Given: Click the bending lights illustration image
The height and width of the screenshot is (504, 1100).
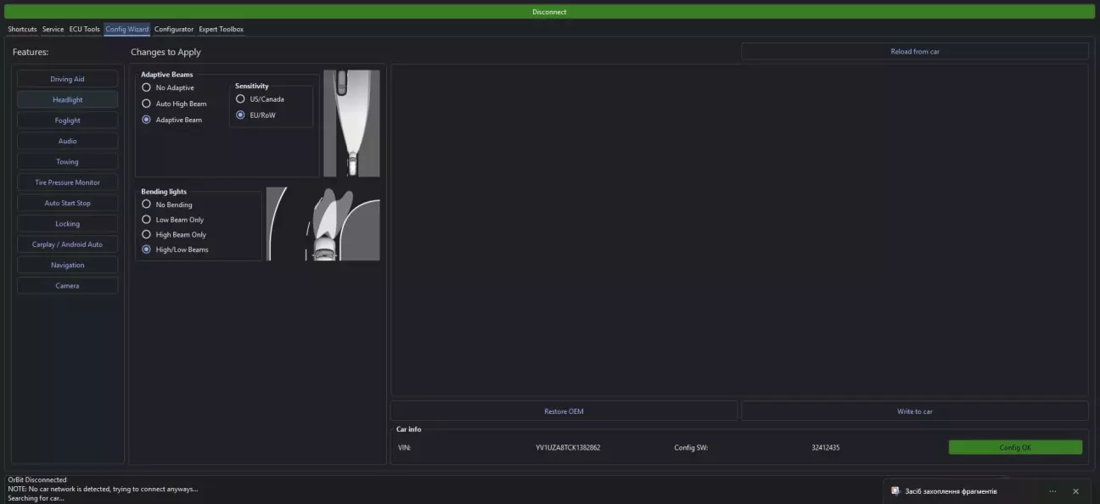Looking at the screenshot, I should tap(323, 223).
